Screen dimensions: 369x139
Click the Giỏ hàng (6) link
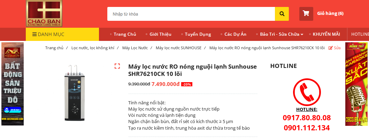tap(330, 14)
